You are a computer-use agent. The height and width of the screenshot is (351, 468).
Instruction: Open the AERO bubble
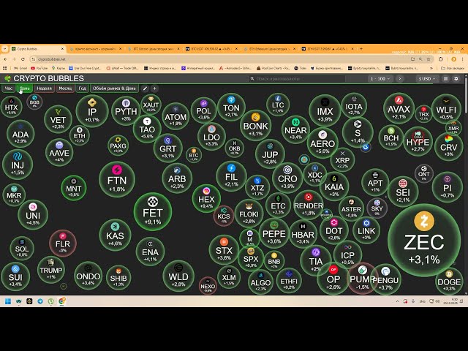[x=322, y=143]
